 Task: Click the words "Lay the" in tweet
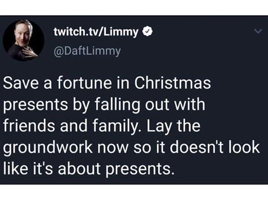tap(174, 127)
